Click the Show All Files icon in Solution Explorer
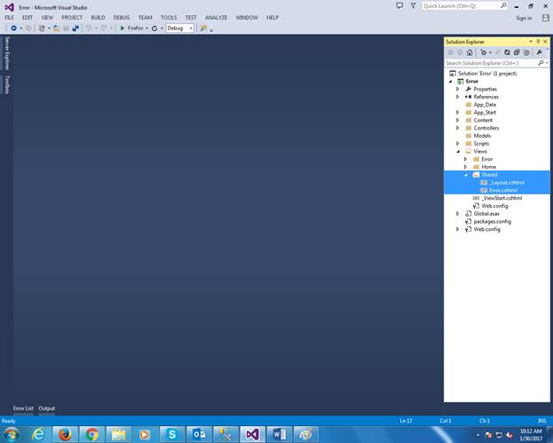 pos(526,52)
